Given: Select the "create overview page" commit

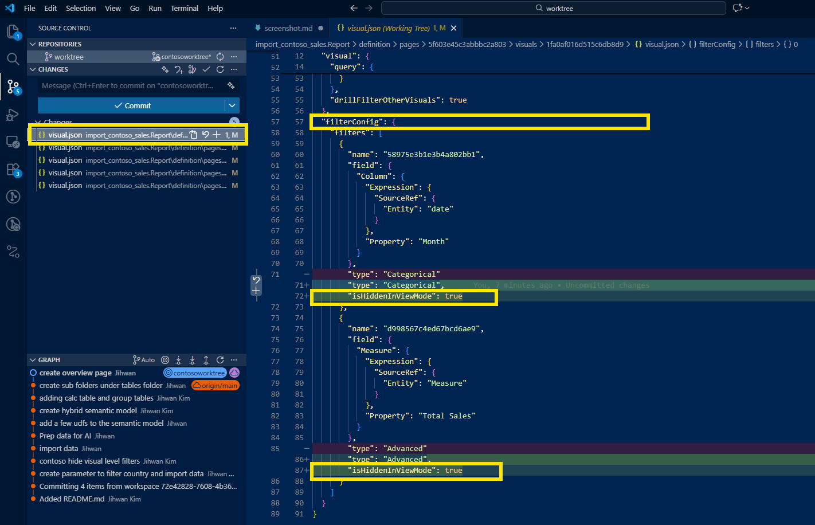Looking at the screenshot, I should click(76, 373).
